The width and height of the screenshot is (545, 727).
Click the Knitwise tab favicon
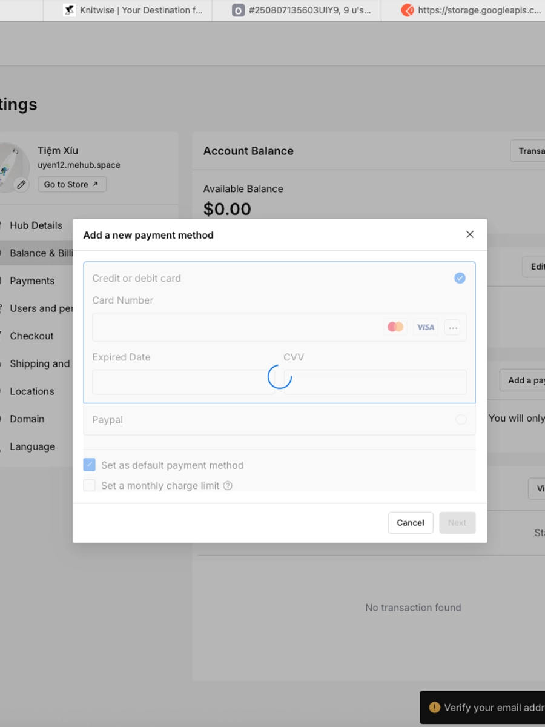(70, 10)
